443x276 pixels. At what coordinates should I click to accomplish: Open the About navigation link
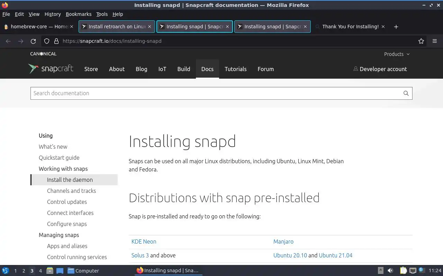[x=117, y=69]
